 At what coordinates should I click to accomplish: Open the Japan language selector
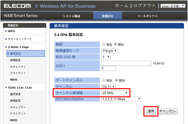click(173, 6)
